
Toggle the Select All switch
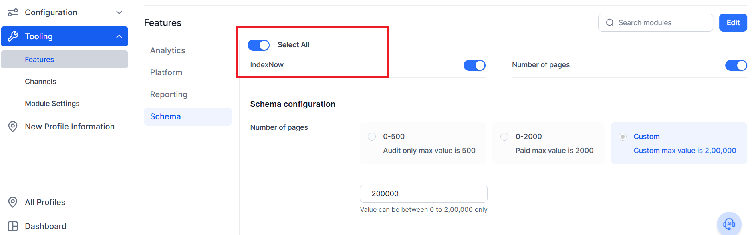(258, 45)
